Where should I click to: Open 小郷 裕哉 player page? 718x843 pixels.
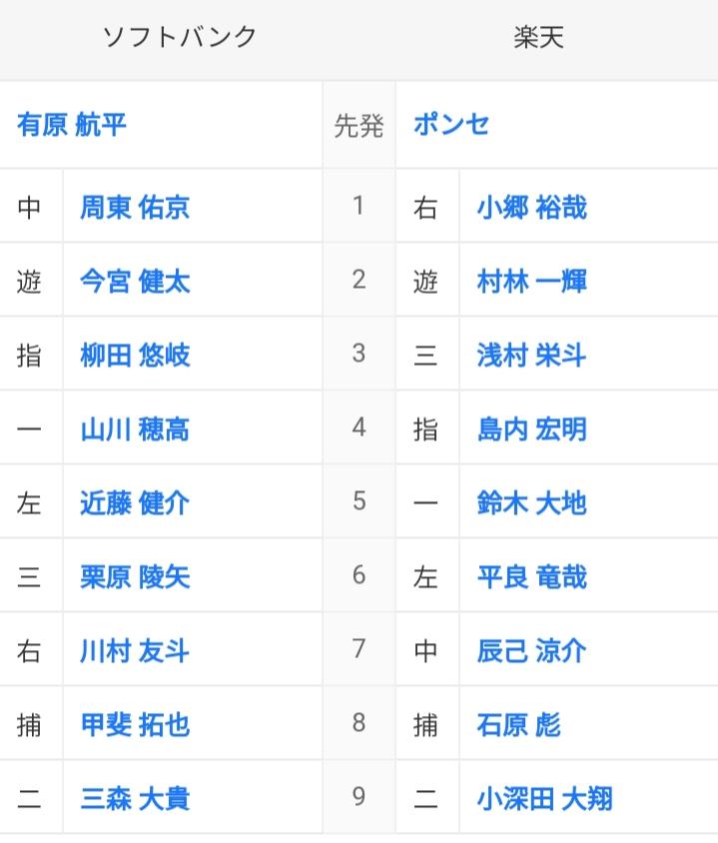tap(531, 208)
